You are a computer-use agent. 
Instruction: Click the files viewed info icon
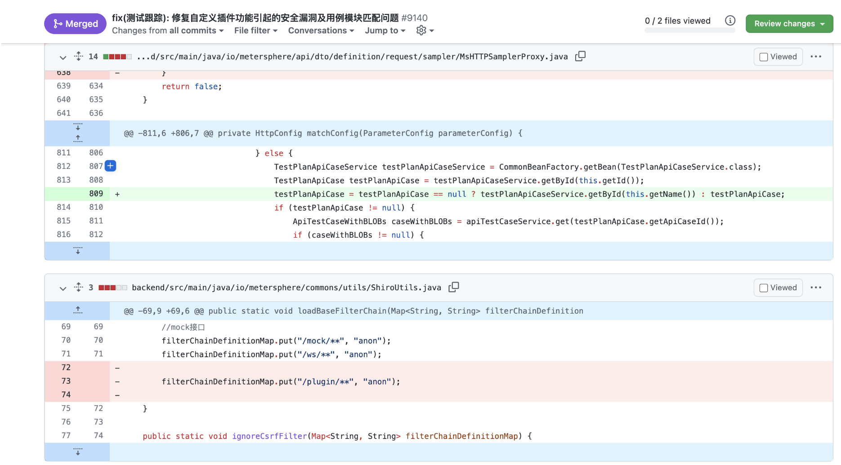coord(730,21)
